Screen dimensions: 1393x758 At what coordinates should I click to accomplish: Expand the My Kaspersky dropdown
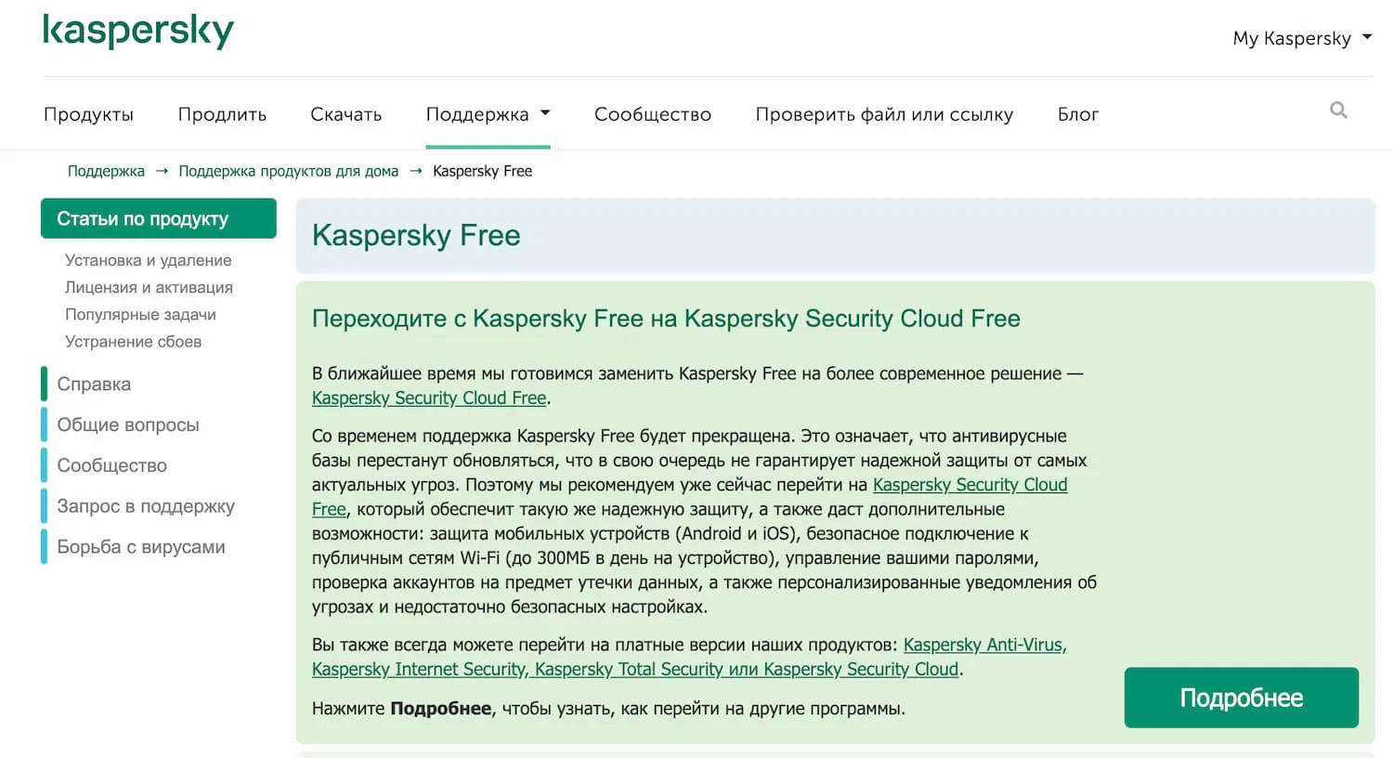pos(1301,38)
